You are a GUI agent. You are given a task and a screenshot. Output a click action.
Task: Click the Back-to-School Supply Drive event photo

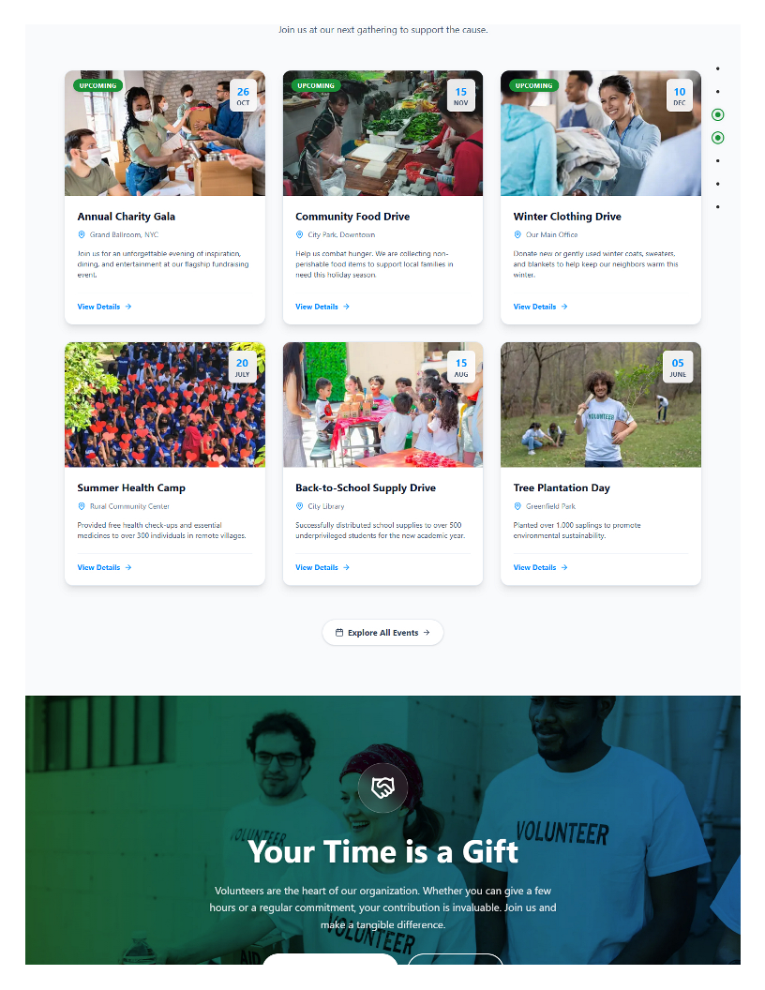tap(382, 404)
